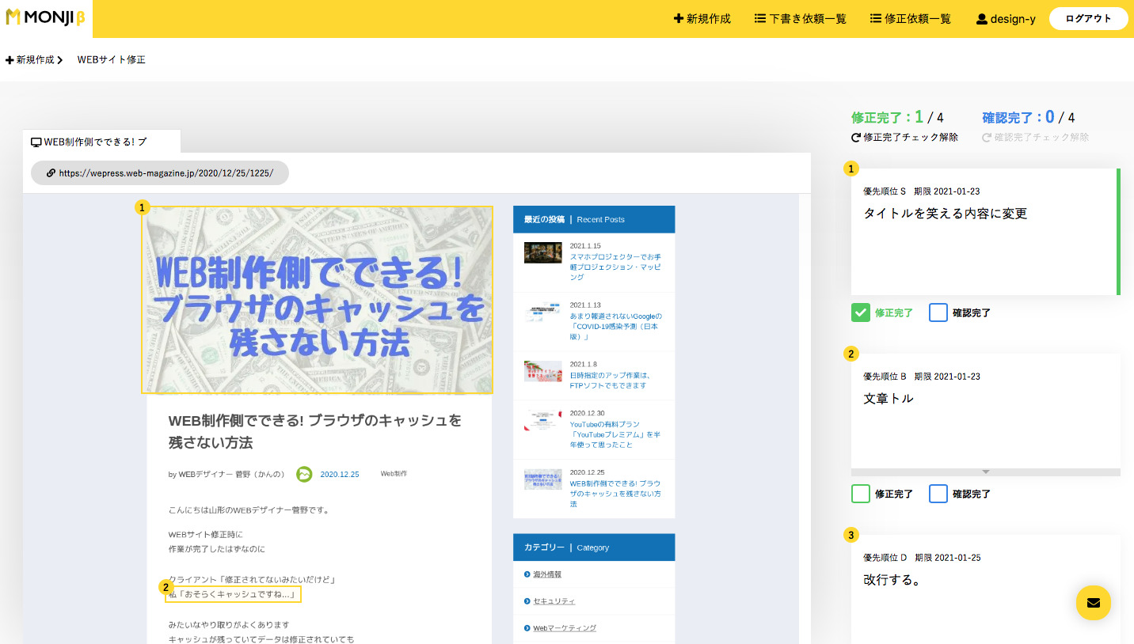Viewport: 1134px width, 644px height.
Task: Click 新規作成 breadcrumb link
Action: point(34,59)
